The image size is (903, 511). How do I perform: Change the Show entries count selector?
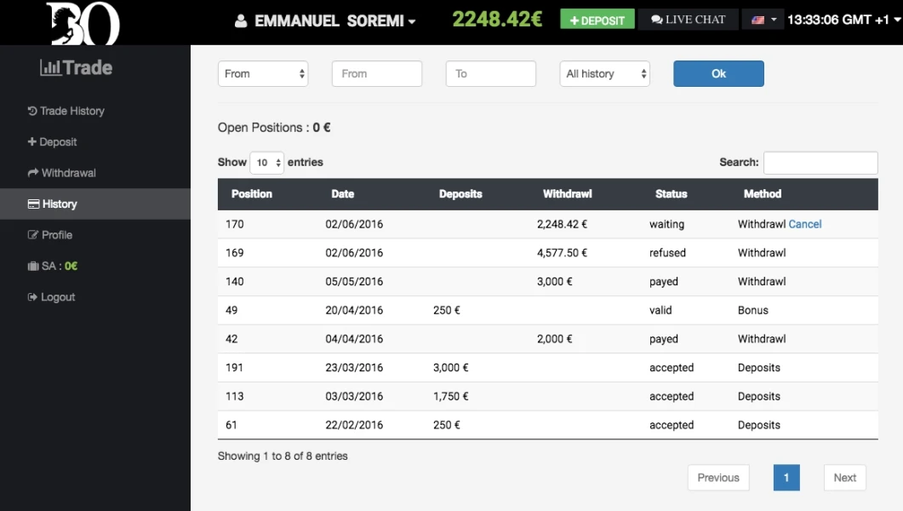click(x=267, y=163)
